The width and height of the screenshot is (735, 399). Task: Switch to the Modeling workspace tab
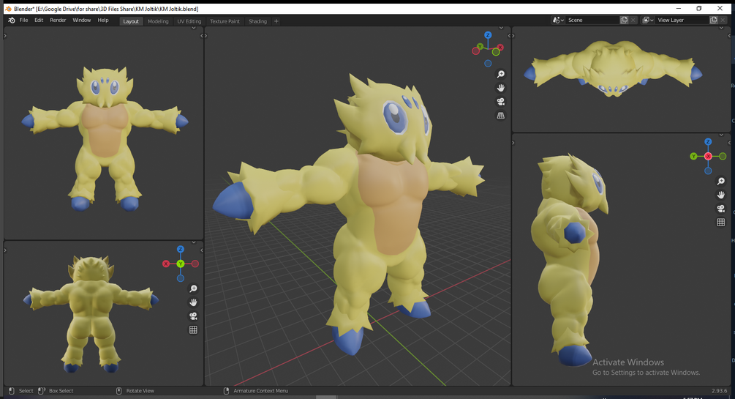pyautogui.click(x=158, y=21)
